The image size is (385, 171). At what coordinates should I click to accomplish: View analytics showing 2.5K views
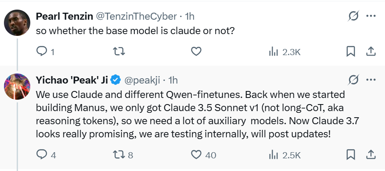pyautogui.click(x=285, y=155)
